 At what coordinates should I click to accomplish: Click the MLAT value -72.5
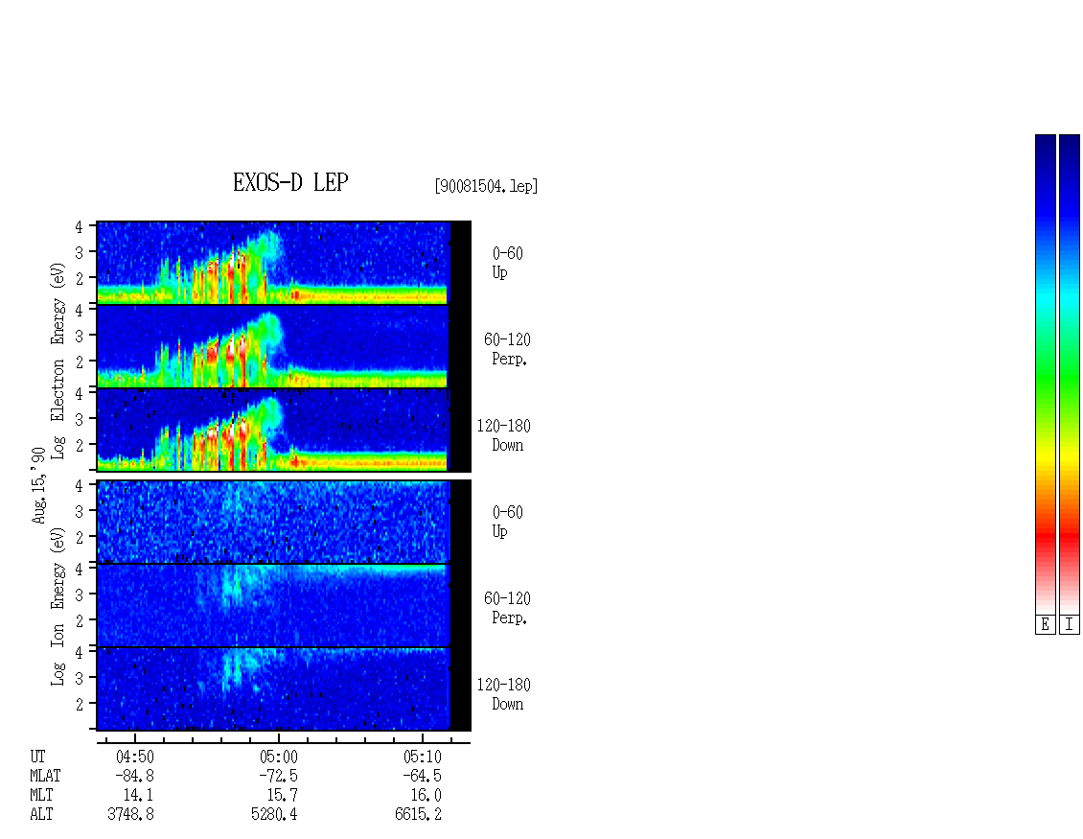278,776
